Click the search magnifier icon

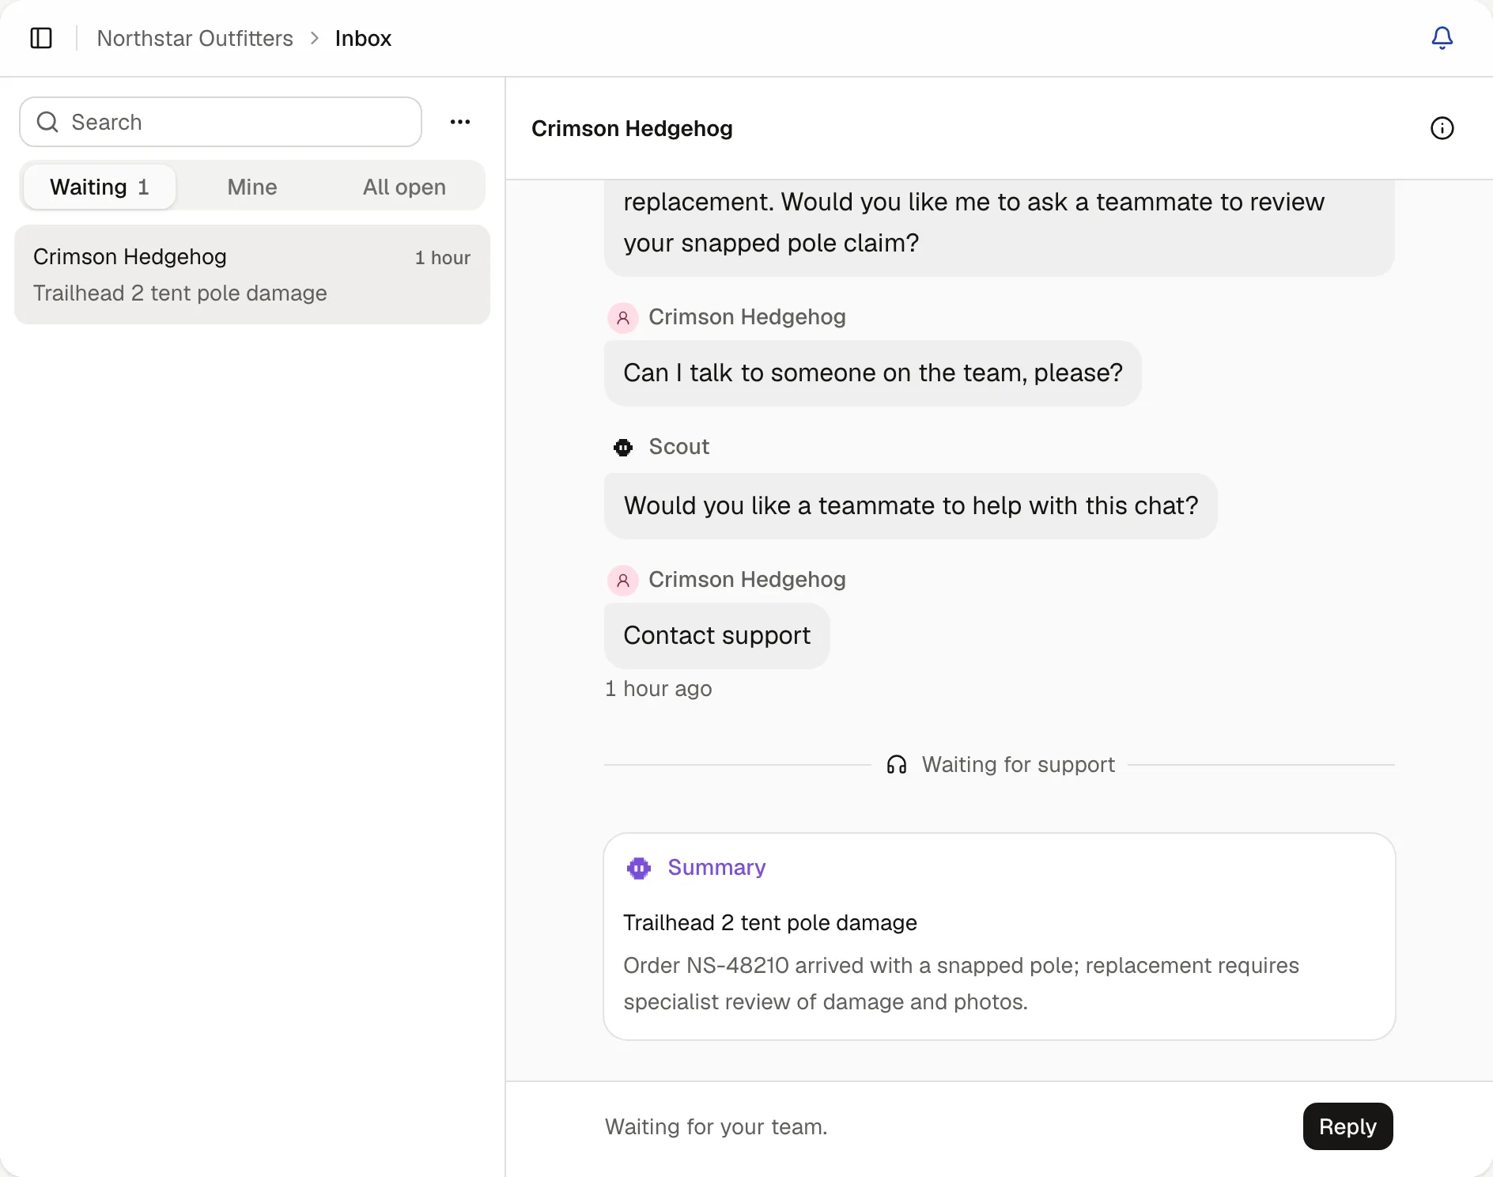click(47, 122)
